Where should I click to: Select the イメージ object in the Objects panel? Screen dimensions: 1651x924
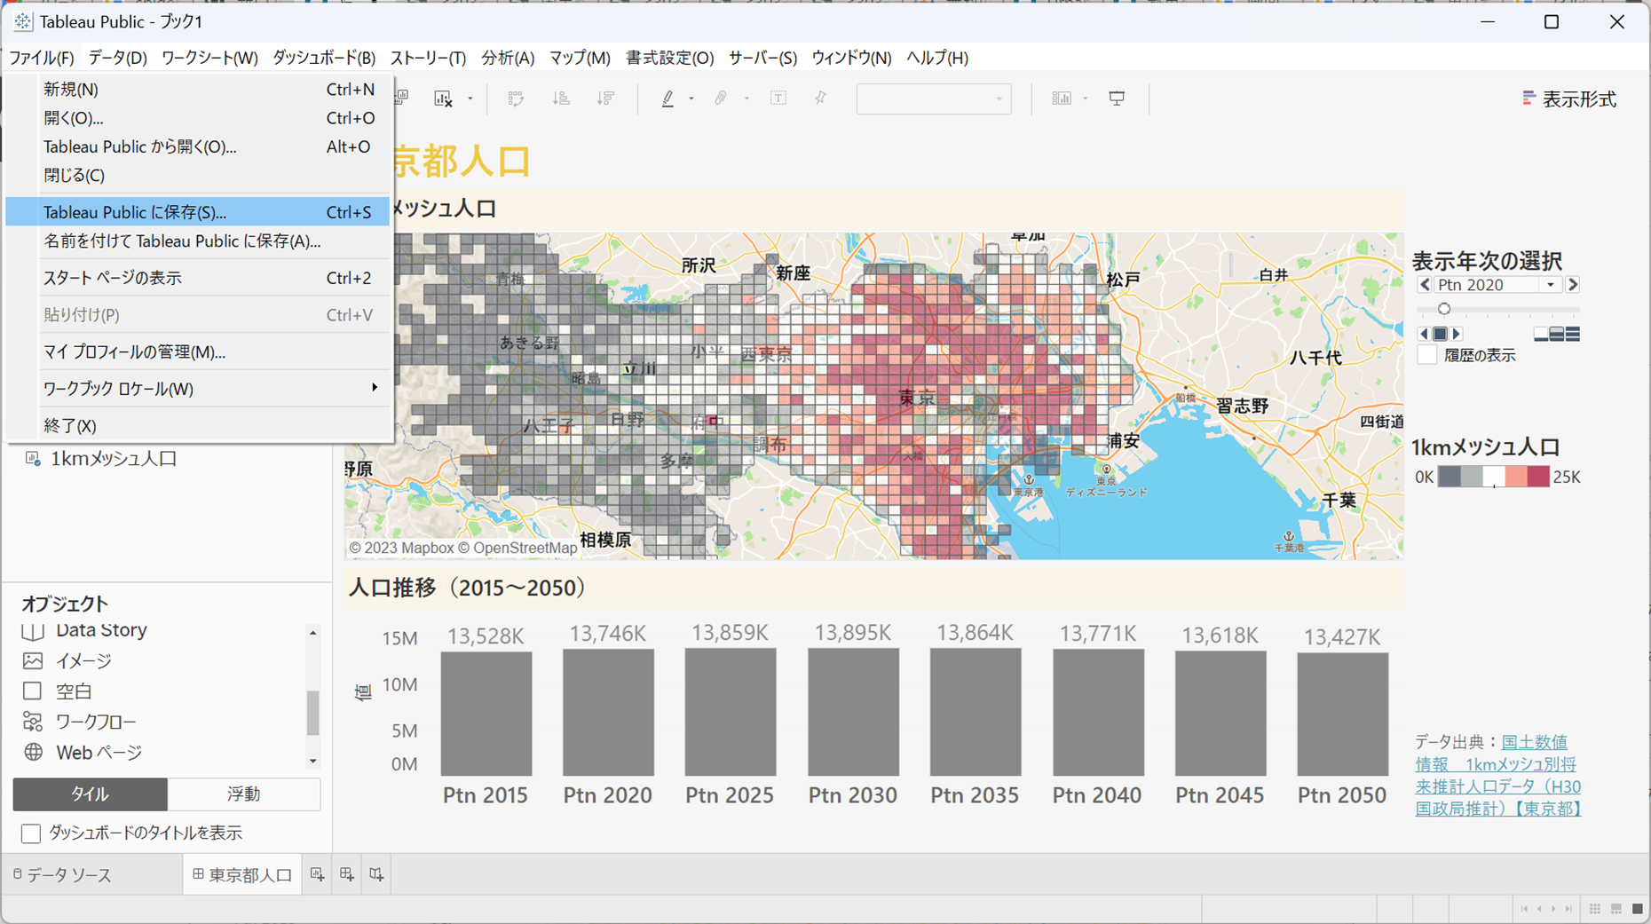85,660
